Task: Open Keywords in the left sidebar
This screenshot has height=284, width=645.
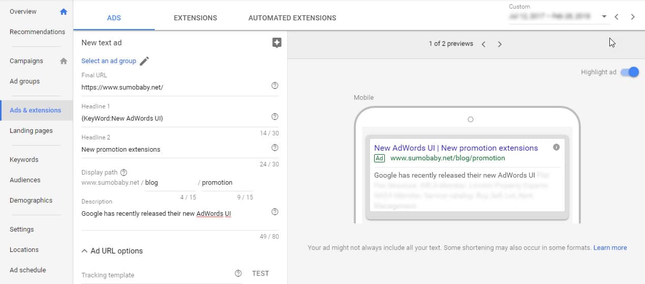Action: point(24,160)
